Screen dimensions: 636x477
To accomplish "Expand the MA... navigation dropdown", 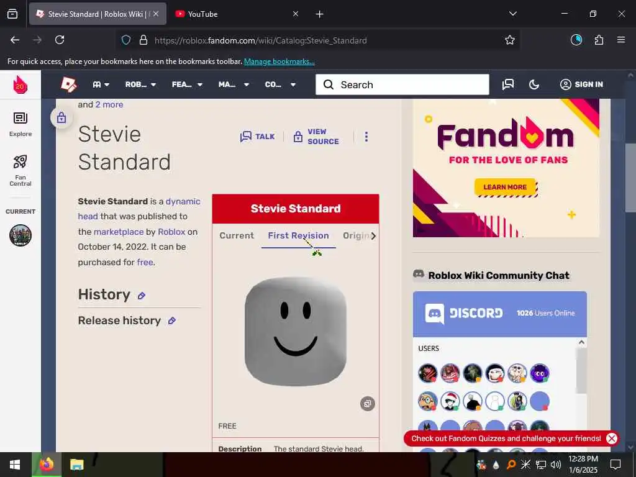I will (234, 84).
